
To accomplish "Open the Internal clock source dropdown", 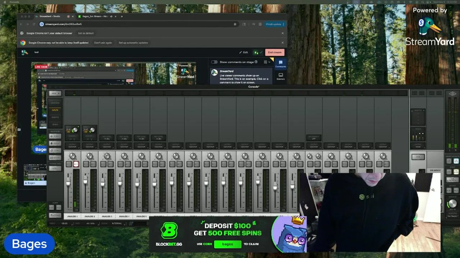I will [x=117, y=223].
